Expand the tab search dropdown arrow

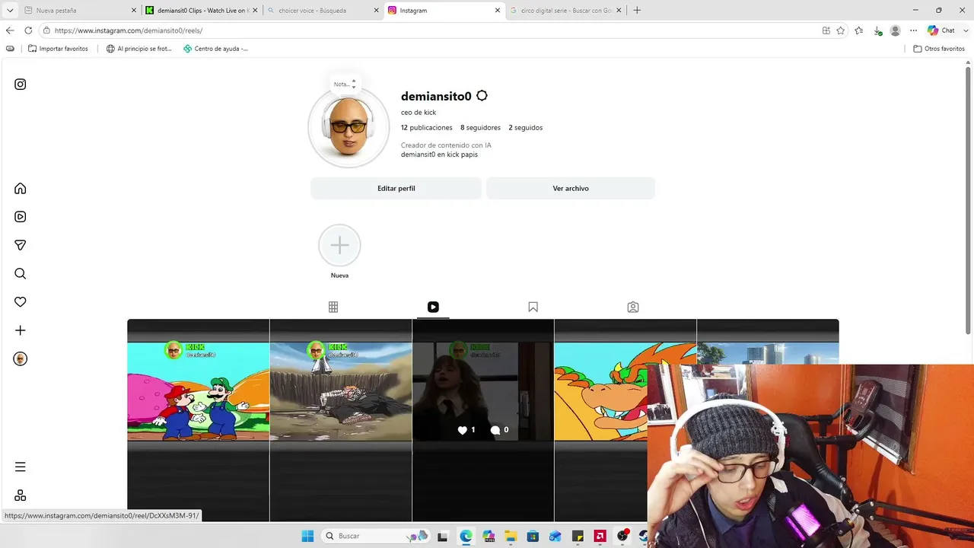(x=9, y=11)
